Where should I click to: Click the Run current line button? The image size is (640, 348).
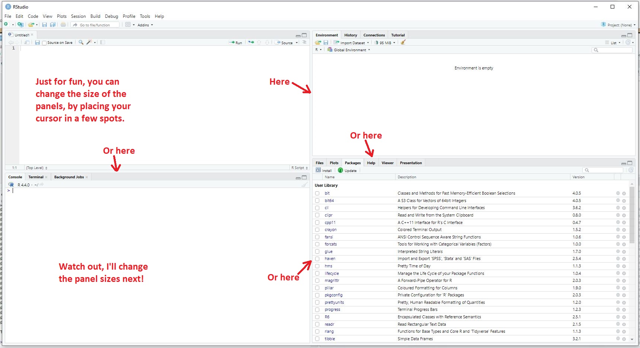click(x=236, y=43)
